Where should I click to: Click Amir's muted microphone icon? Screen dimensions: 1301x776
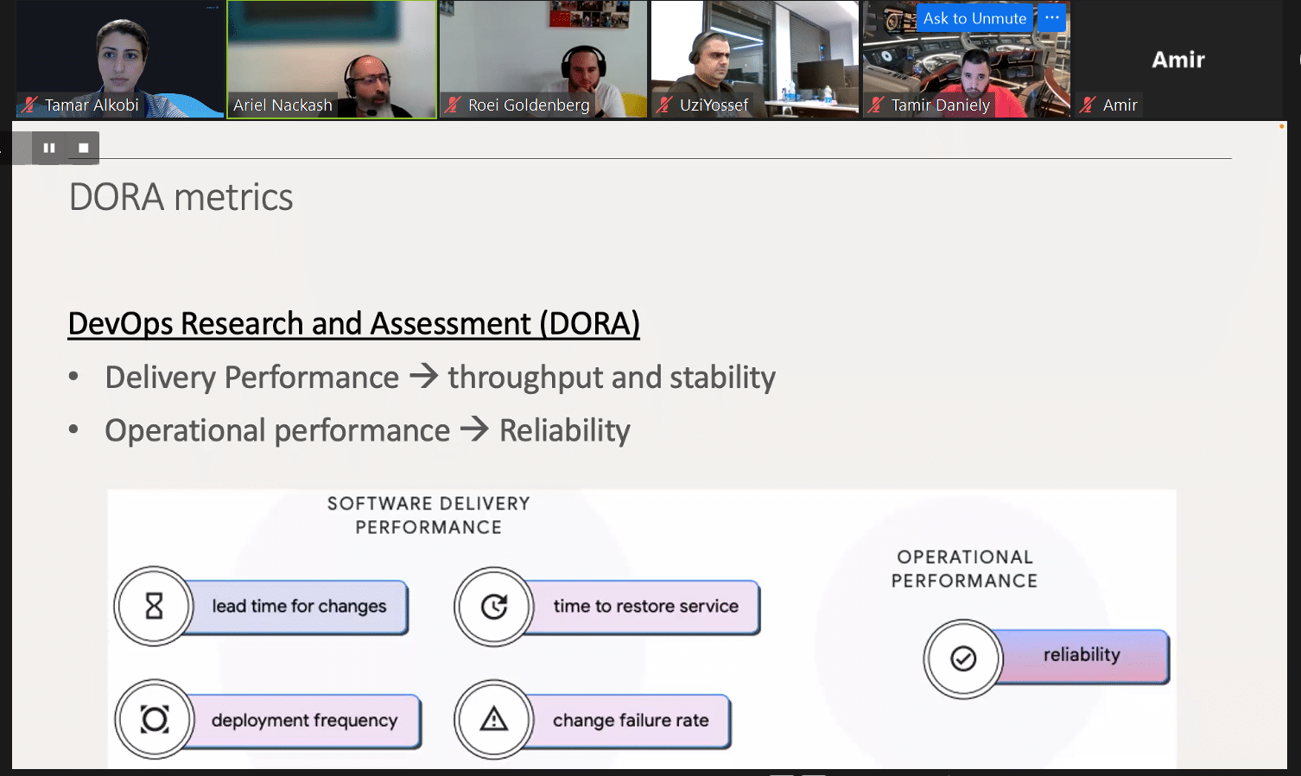pos(1088,105)
